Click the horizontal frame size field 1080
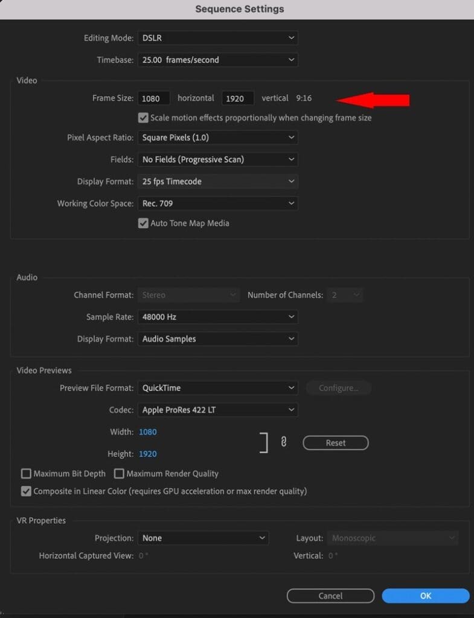 pyautogui.click(x=154, y=98)
